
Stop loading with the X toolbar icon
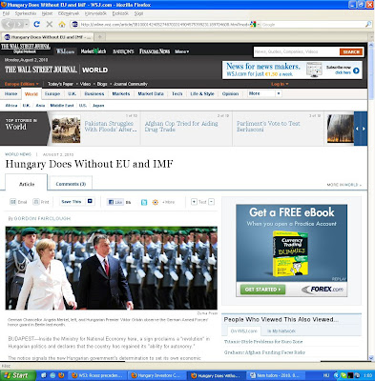(50, 24)
